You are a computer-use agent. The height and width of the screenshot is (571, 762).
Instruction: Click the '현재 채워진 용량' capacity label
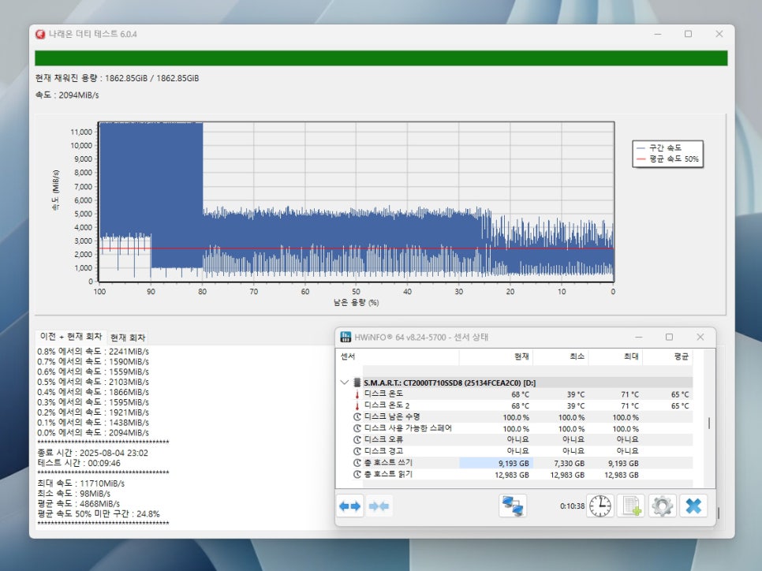pos(117,78)
